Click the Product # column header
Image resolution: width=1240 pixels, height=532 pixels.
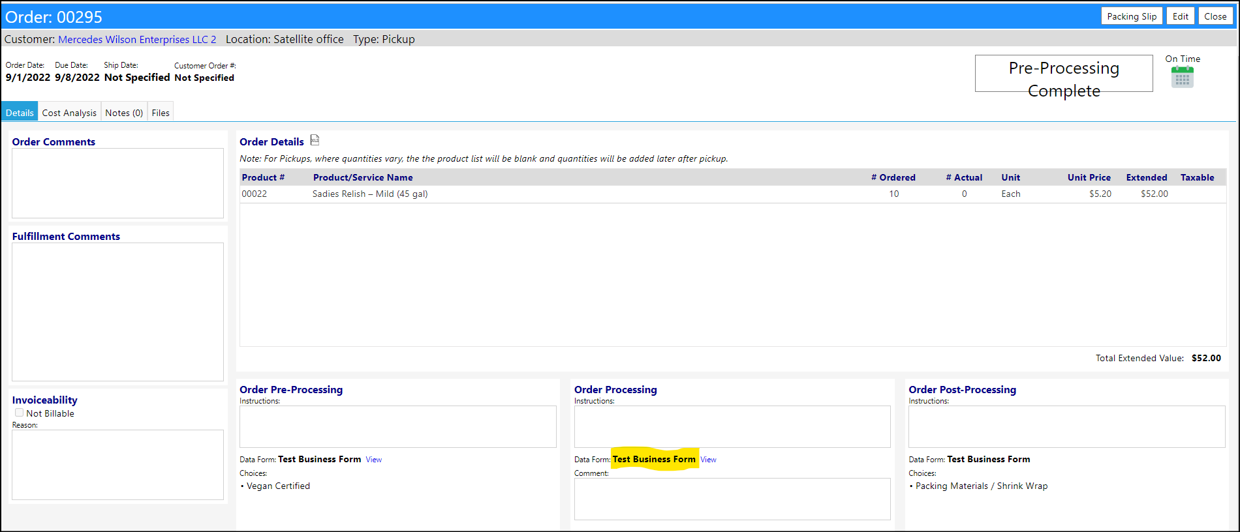coord(263,177)
